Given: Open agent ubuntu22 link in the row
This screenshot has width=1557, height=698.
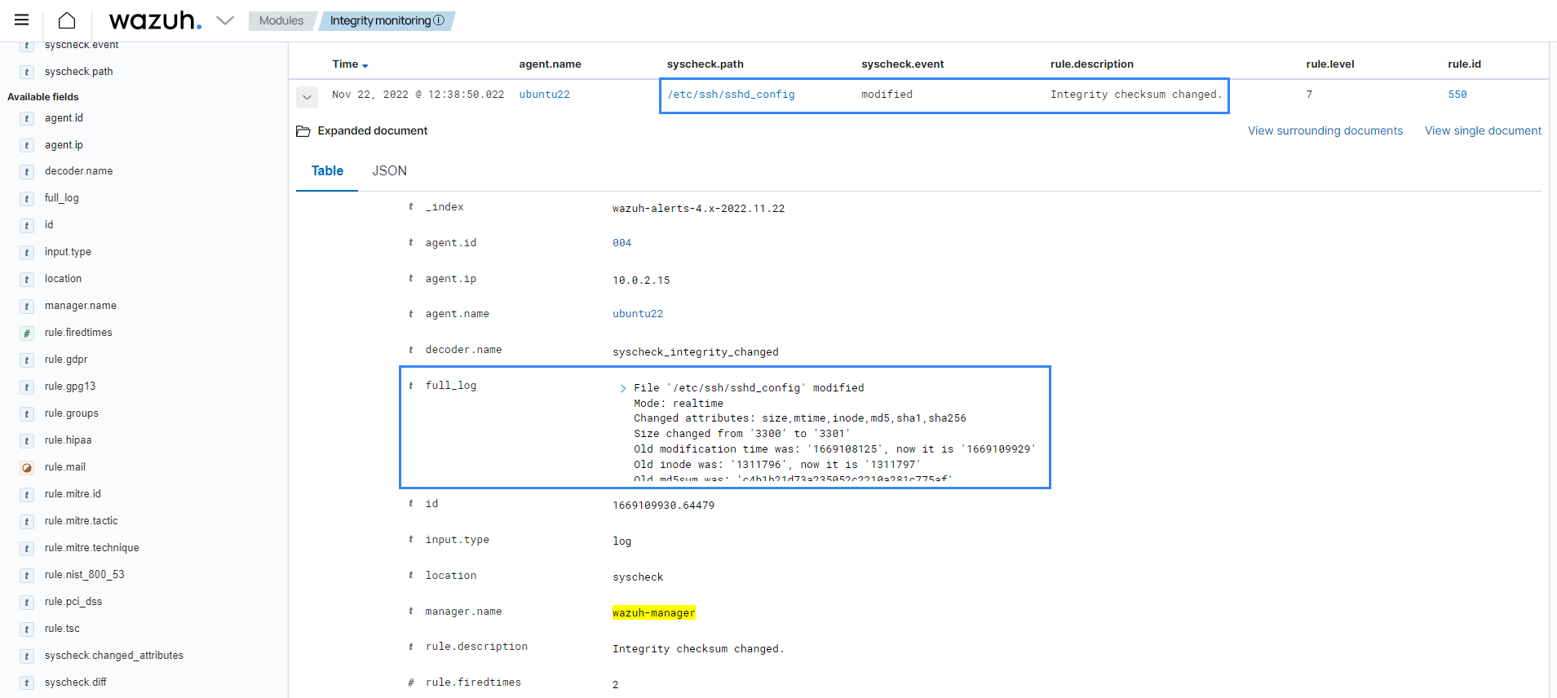Looking at the screenshot, I should point(545,95).
